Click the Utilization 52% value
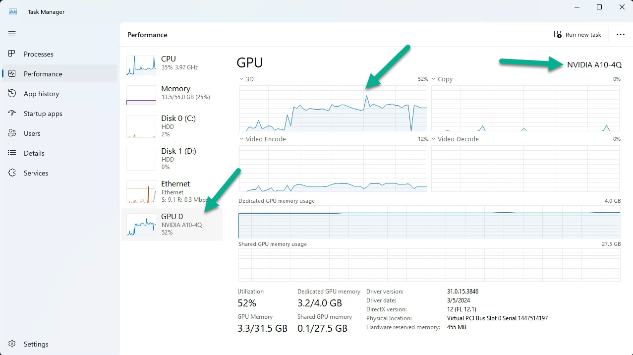Viewport: 633px width, 355px height. point(247,303)
